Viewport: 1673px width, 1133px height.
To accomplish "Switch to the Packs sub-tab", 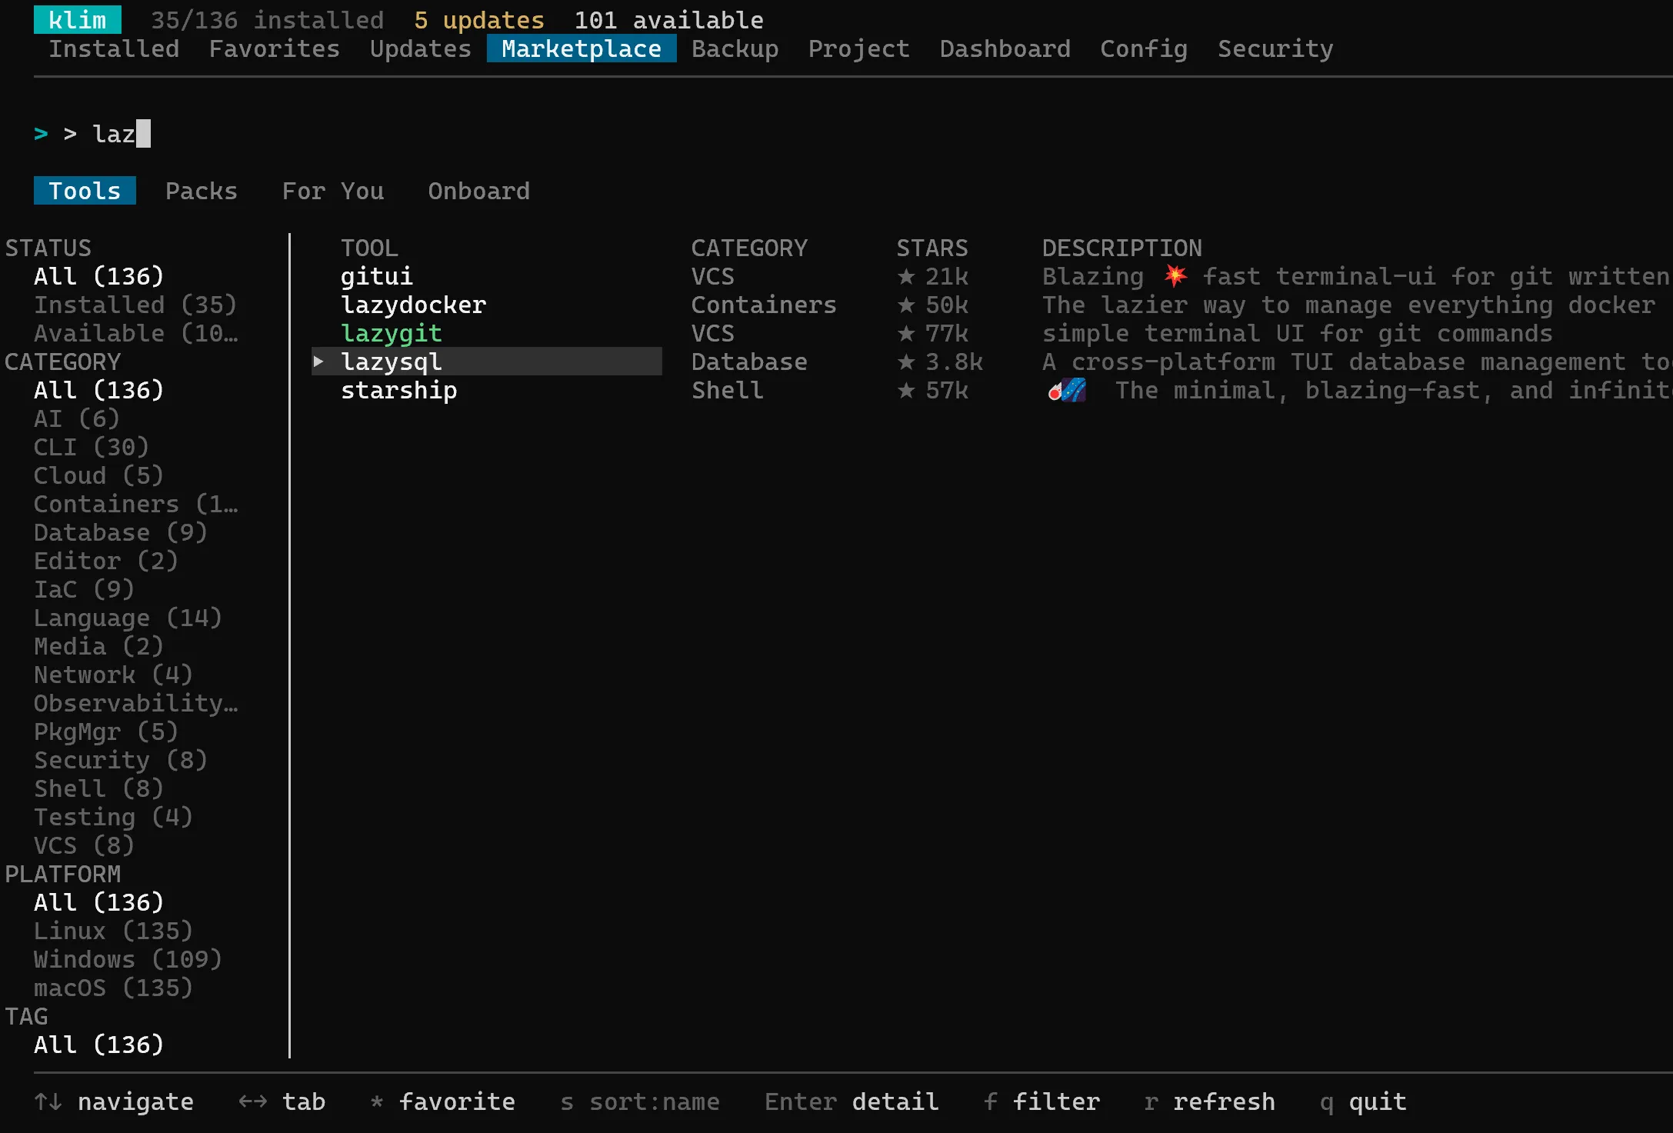I will tap(202, 191).
